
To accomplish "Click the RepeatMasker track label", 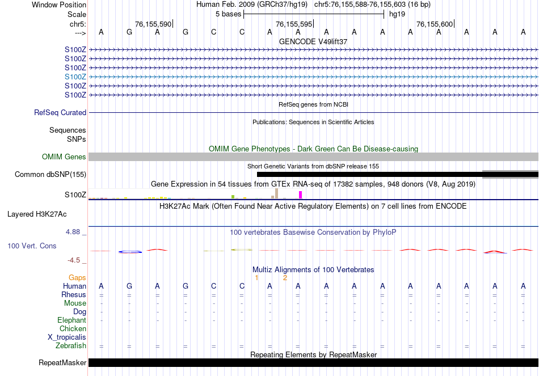I will point(62,362).
